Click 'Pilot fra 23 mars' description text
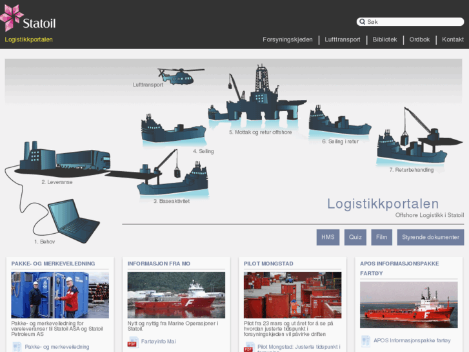Viewport: 469px width, 352px height. pos(288,329)
